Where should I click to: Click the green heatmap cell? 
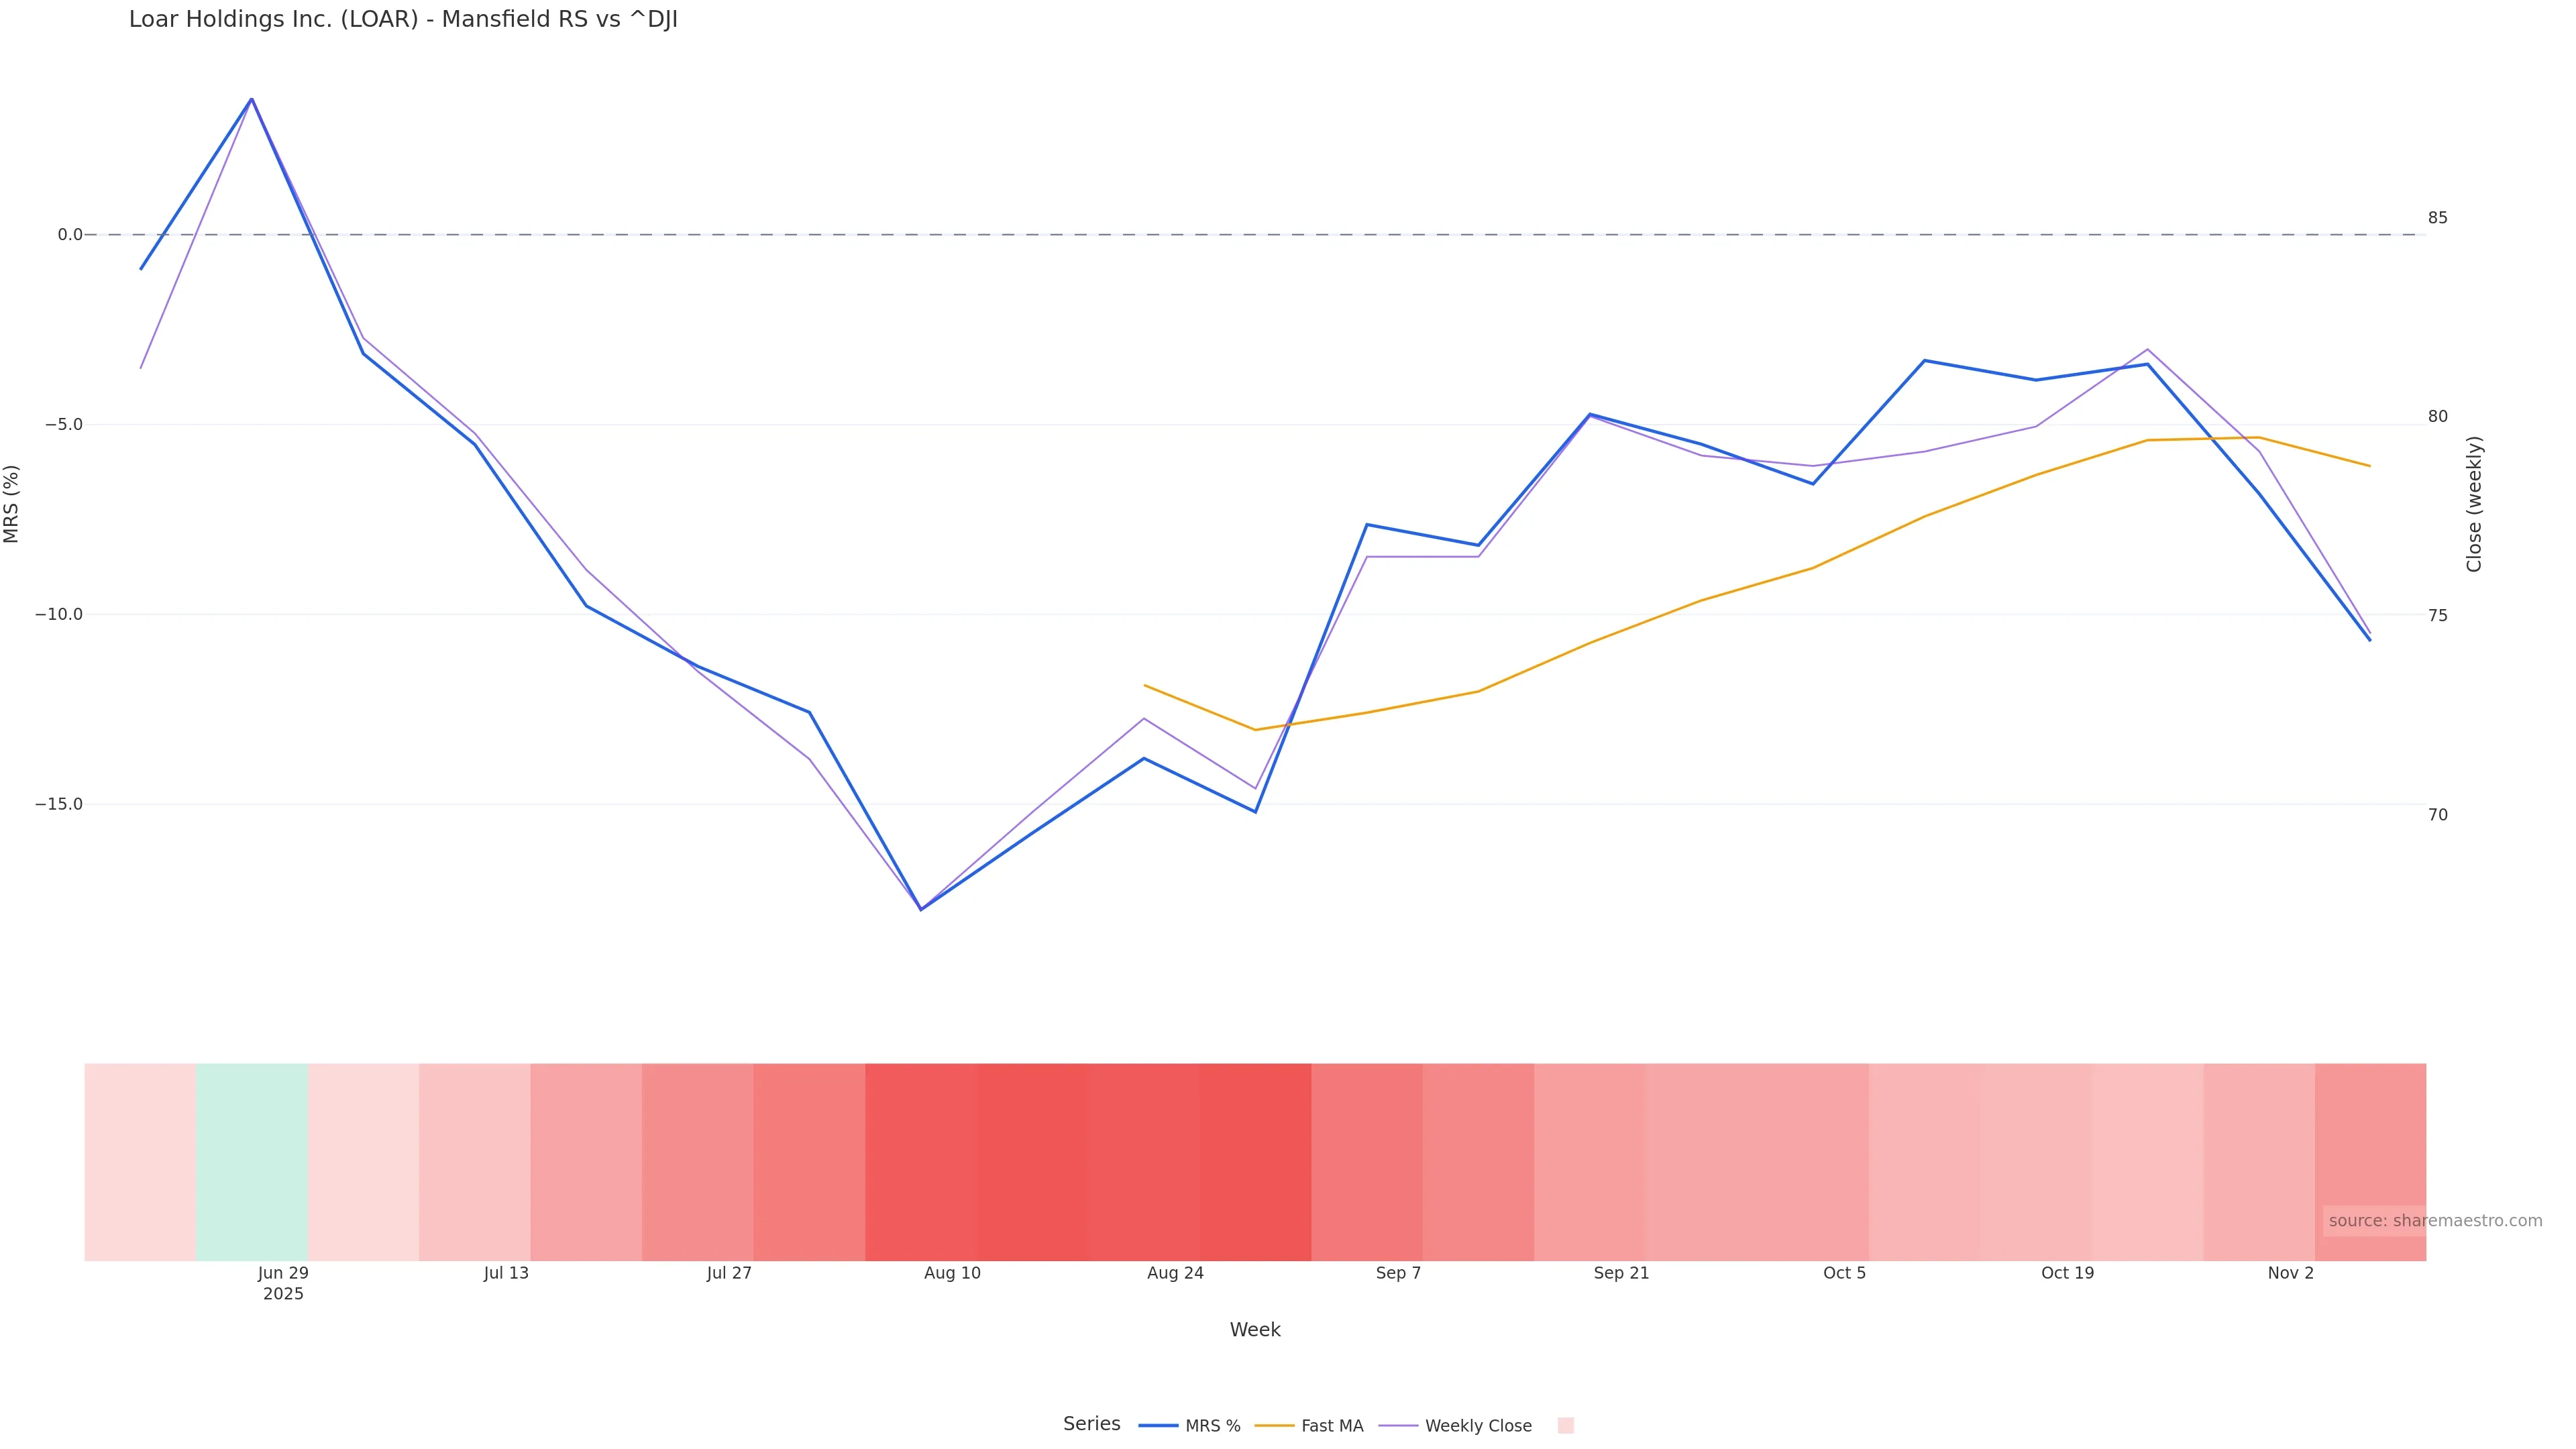point(252,1161)
